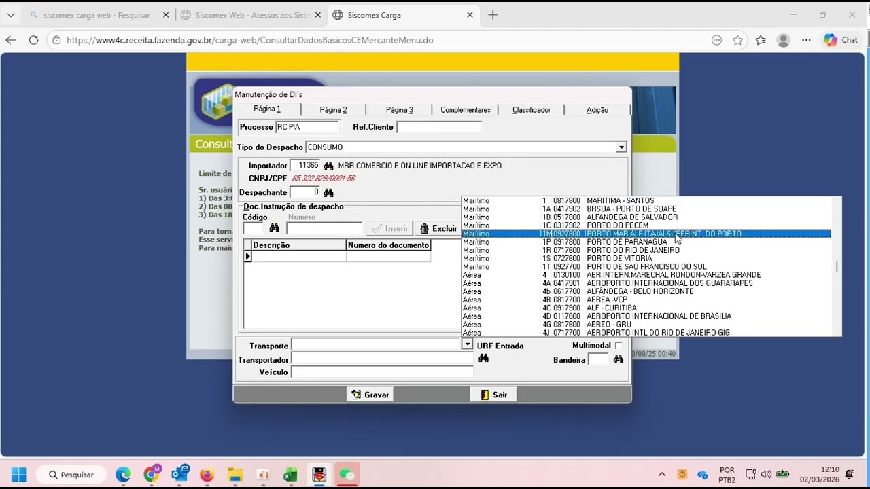
Task: Select 'MARITIMA - SANTOS' from list
Action: 646,201
